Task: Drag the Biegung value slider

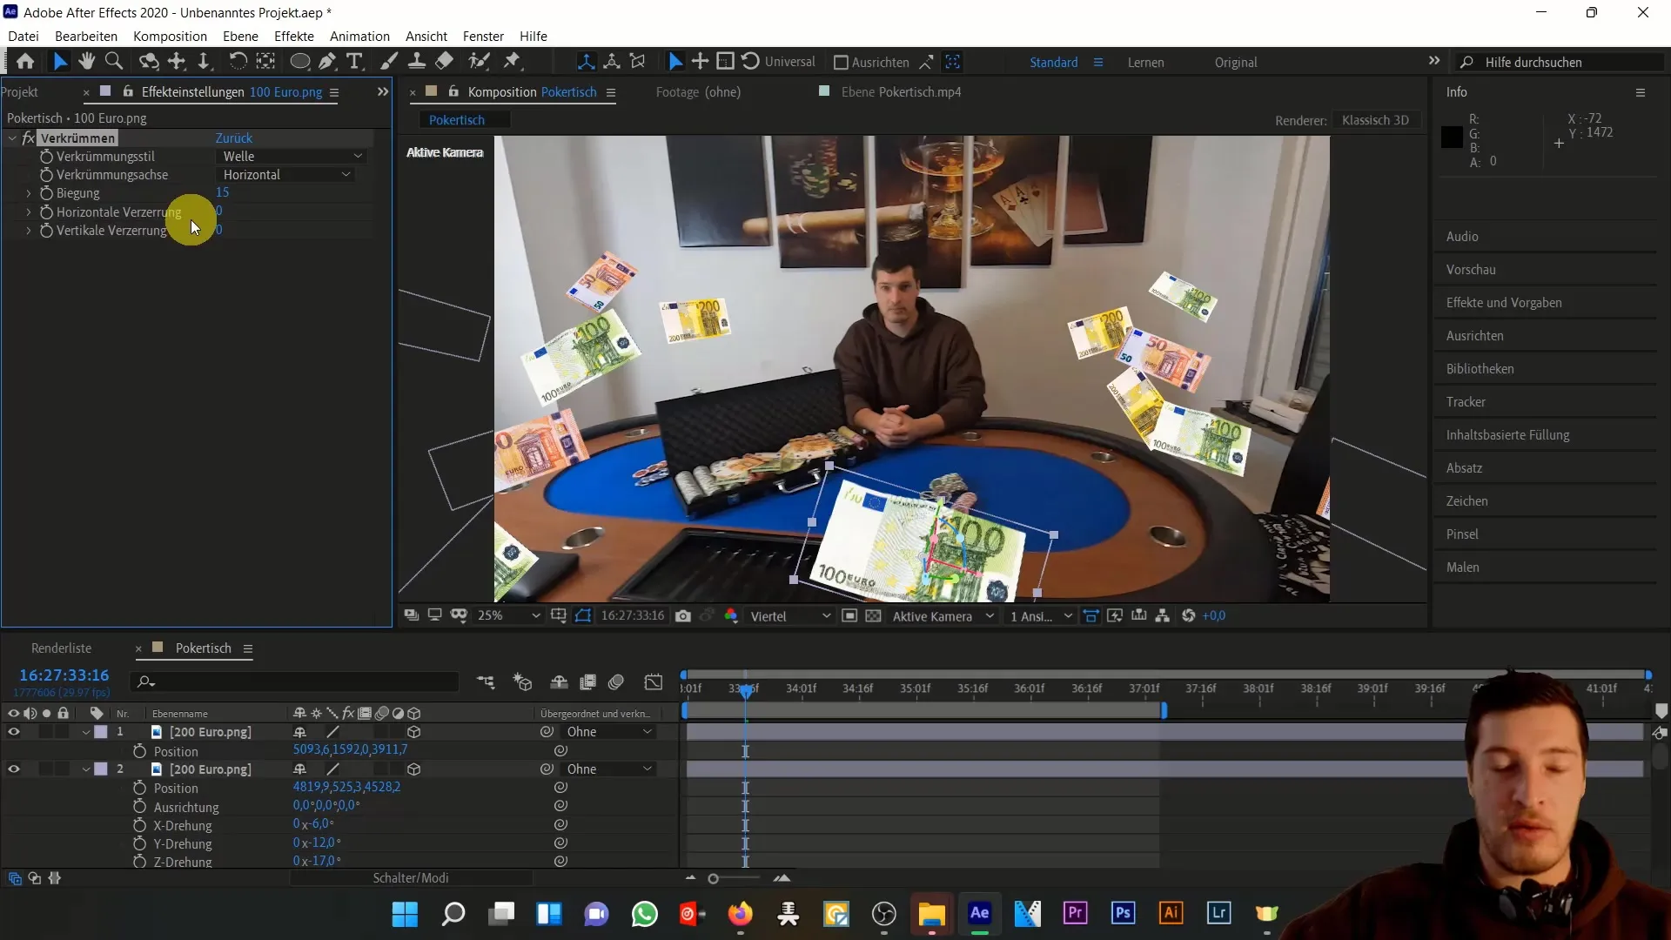Action: pos(222,191)
